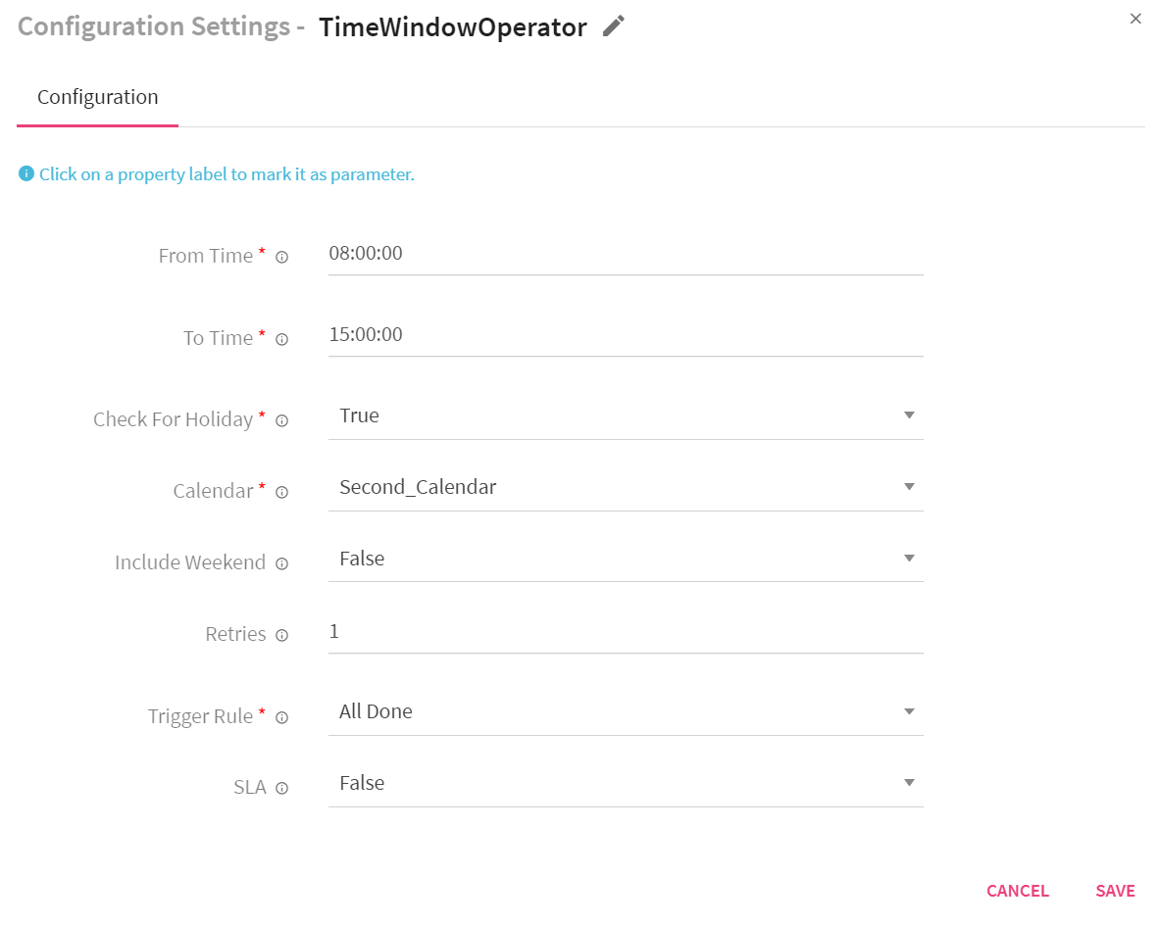Click the info icon beside Include Weekend

coord(281,562)
